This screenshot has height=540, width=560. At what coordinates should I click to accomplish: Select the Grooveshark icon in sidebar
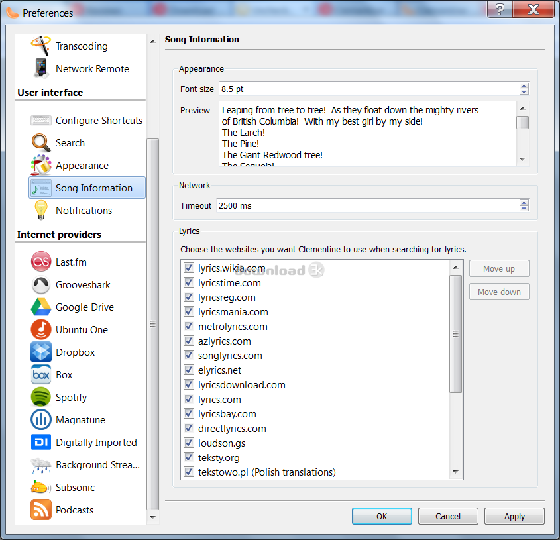pyautogui.click(x=40, y=285)
